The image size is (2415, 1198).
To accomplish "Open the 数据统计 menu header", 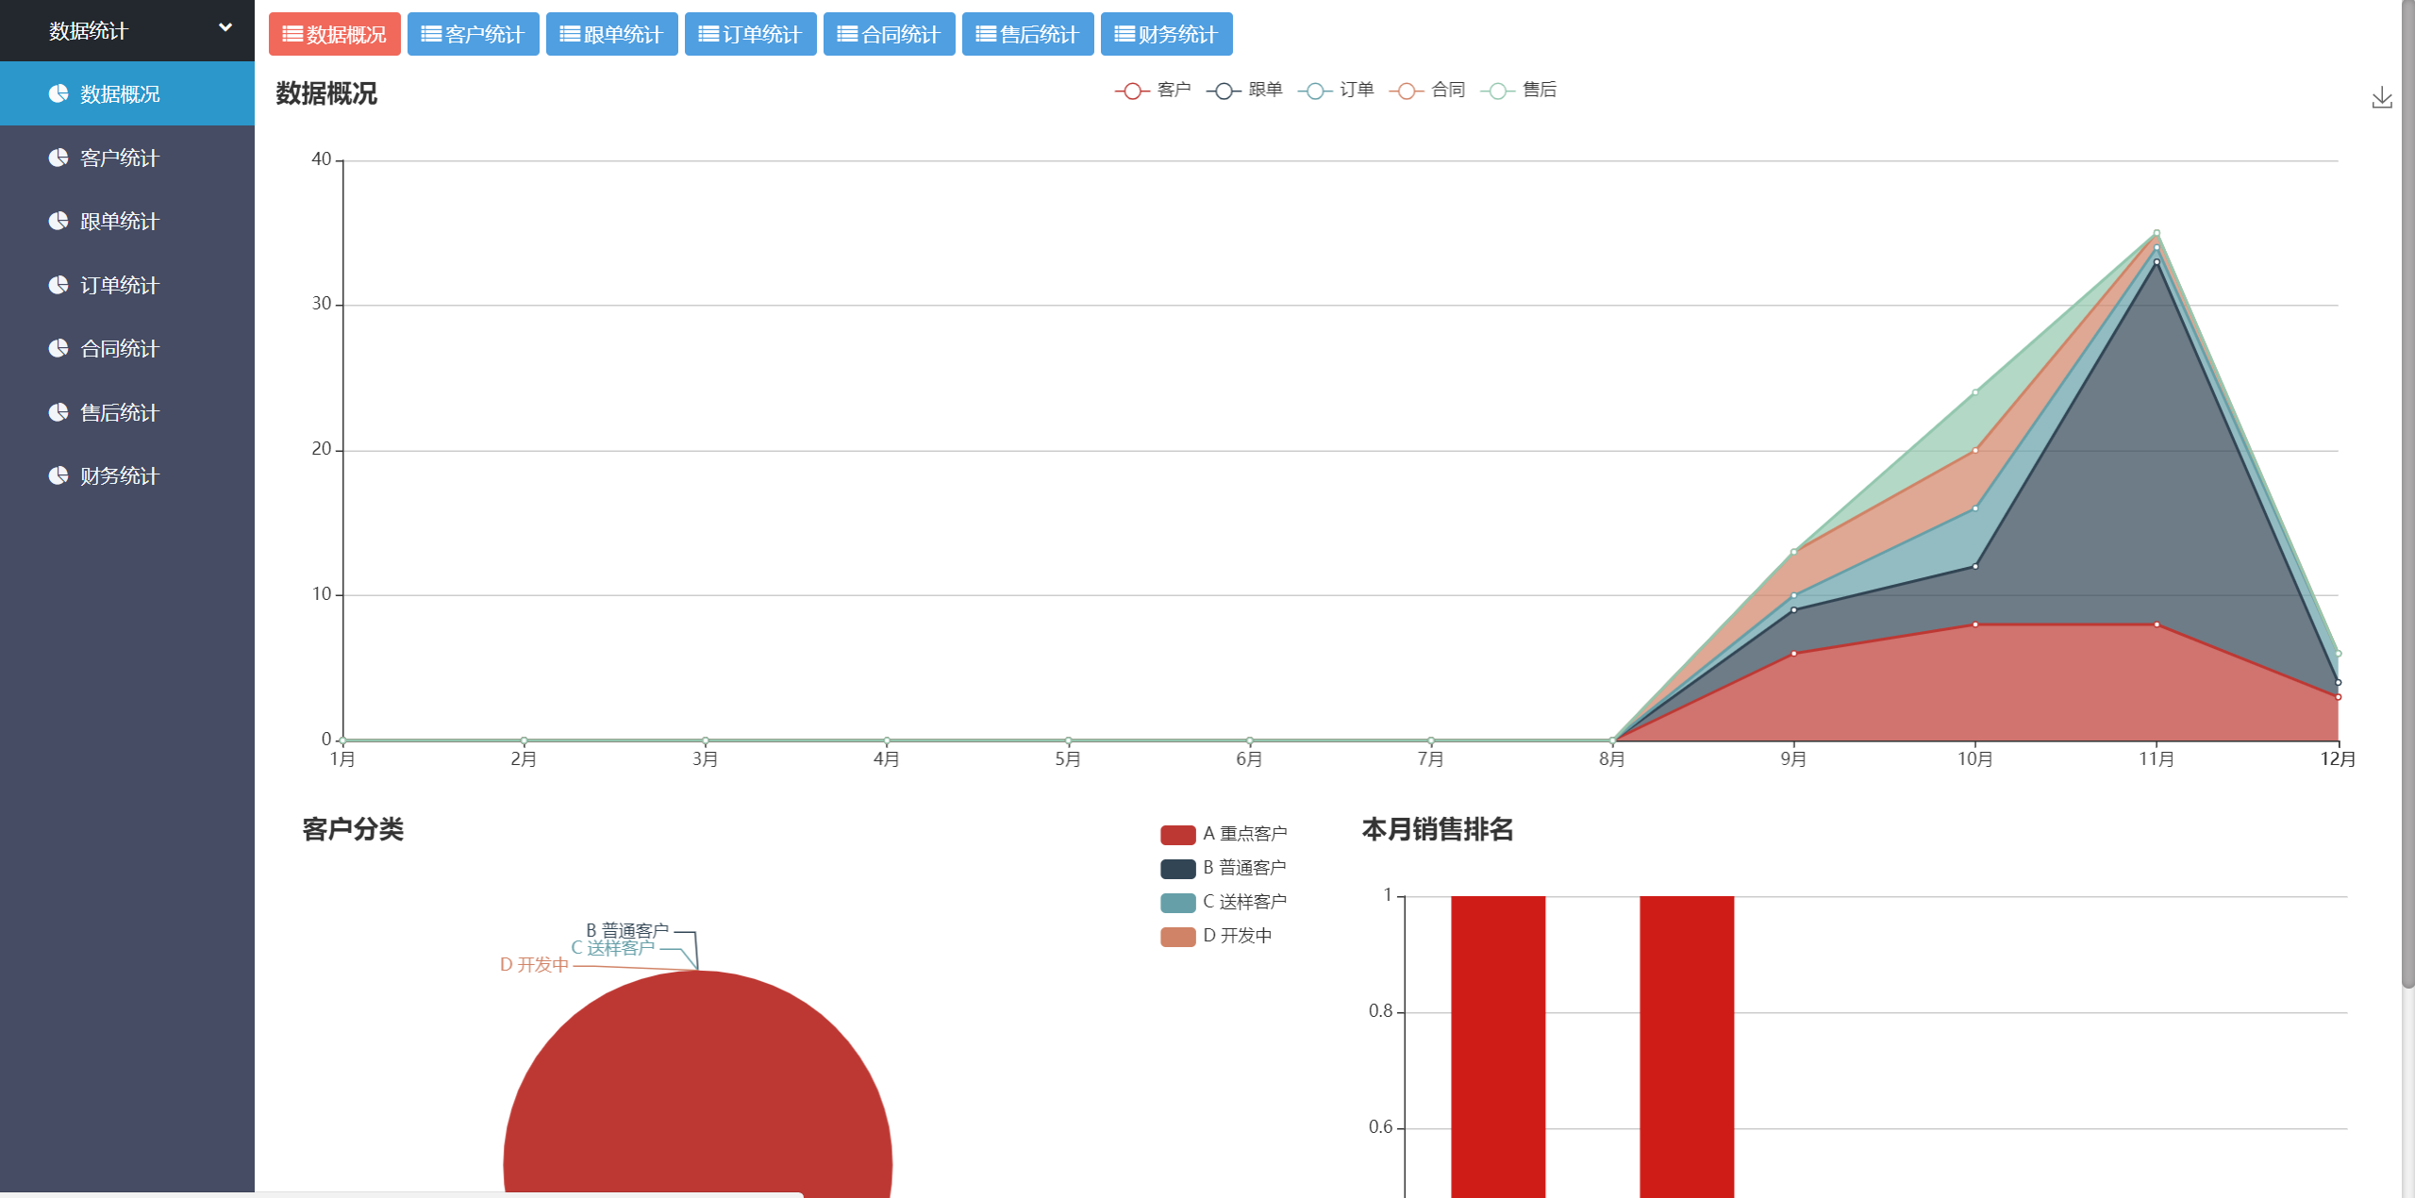I will point(127,30).
